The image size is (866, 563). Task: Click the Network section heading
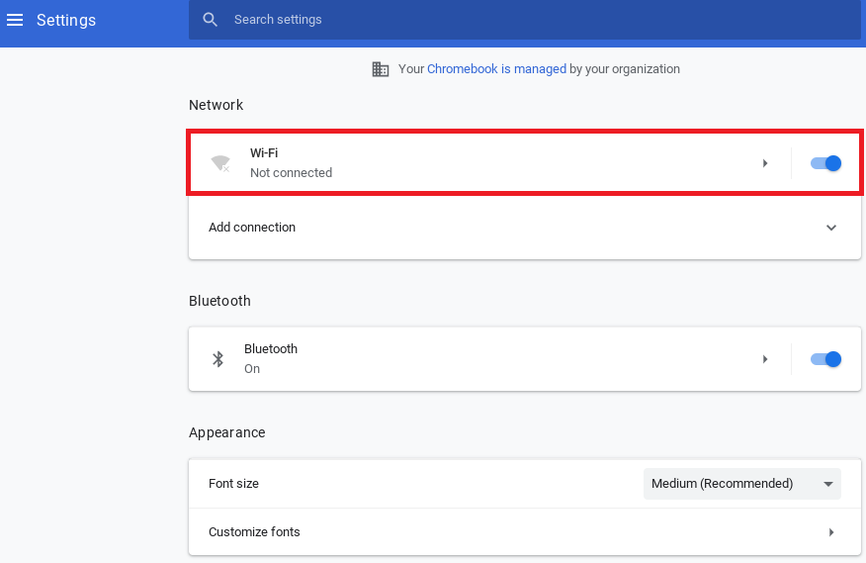click(x=216, y=105)
